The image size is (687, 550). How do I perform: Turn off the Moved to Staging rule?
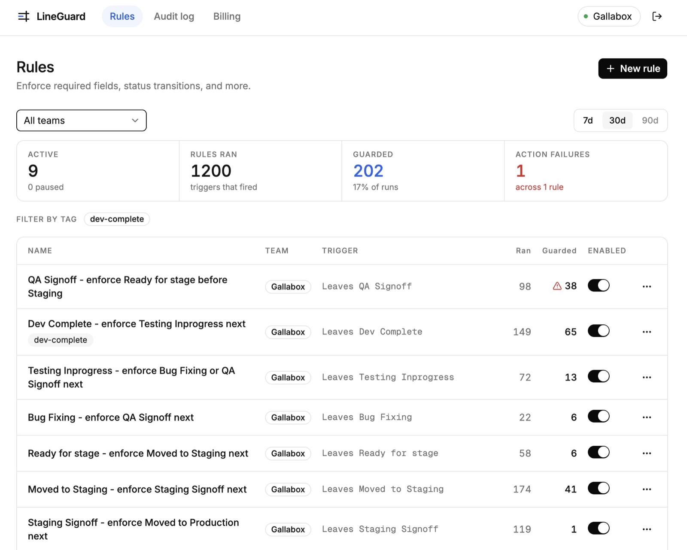(x=599, y=488)
